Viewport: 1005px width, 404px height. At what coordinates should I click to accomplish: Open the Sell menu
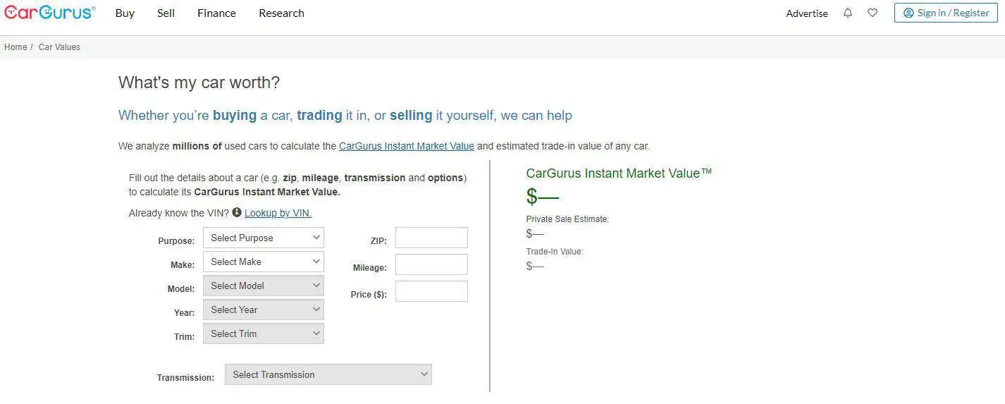[166, 13]
